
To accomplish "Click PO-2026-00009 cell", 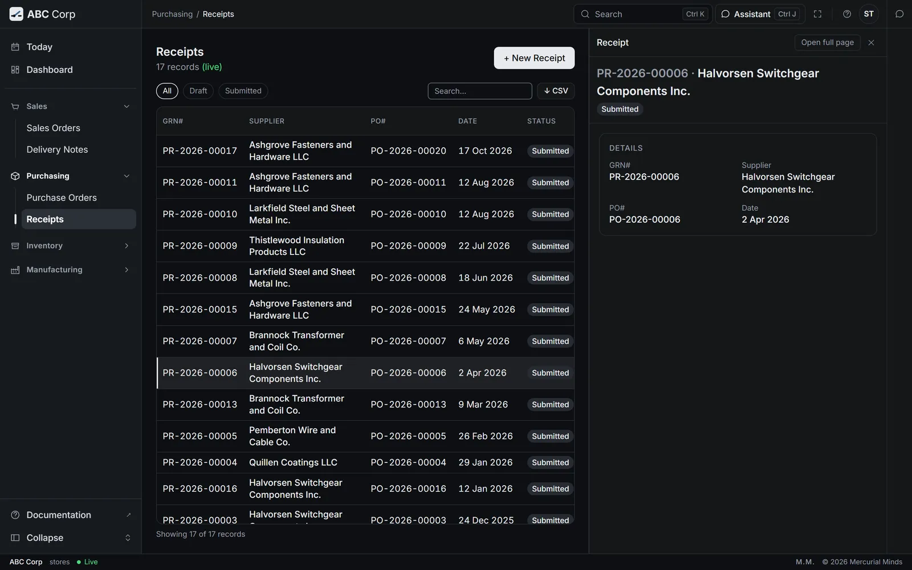I will point(408,246).
